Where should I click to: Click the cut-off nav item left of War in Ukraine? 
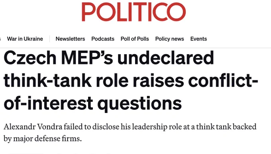0,39
